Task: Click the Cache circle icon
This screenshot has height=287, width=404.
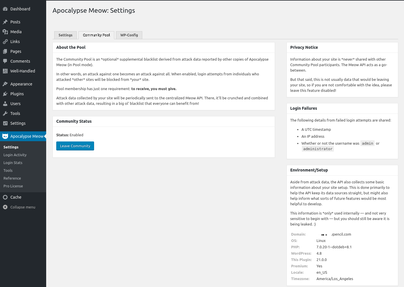Action: click(x=5, y=197)
